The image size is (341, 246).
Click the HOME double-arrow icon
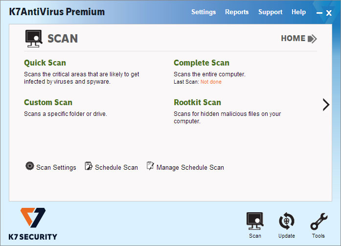312,39
